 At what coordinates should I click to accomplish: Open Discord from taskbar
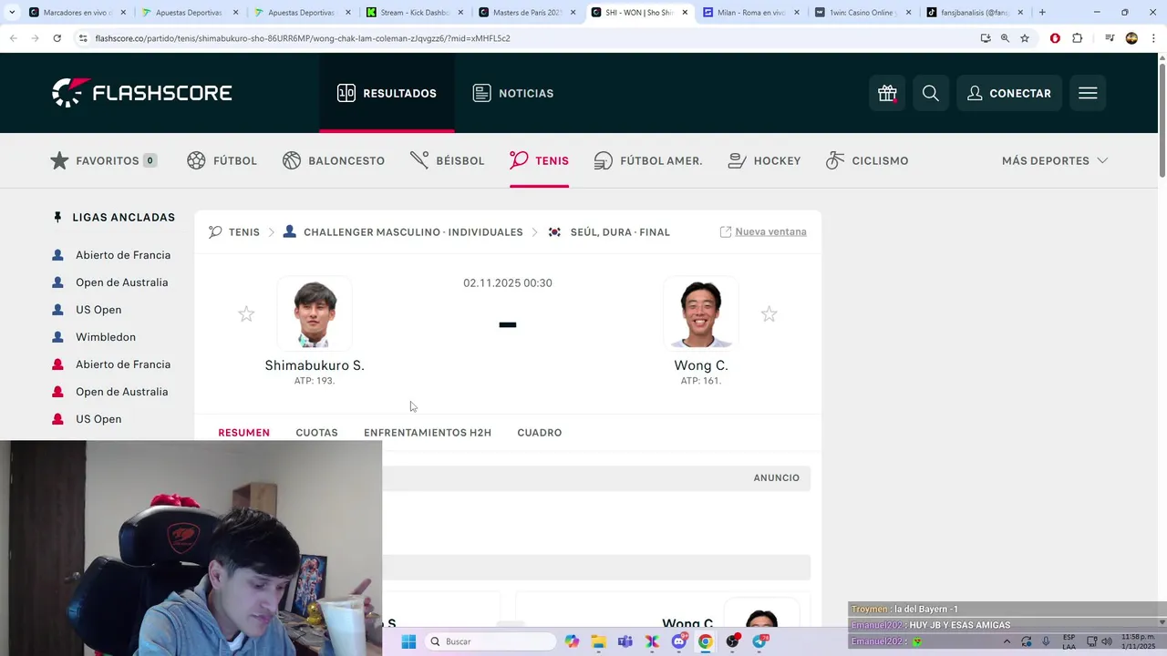pyautogui.click(x=678, y=641)
